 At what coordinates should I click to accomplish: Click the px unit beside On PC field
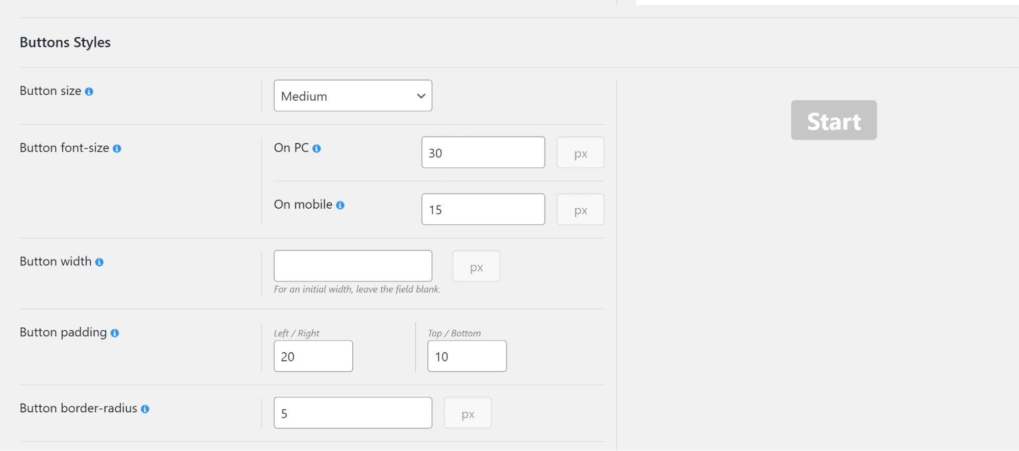click(x=581, y=153)
